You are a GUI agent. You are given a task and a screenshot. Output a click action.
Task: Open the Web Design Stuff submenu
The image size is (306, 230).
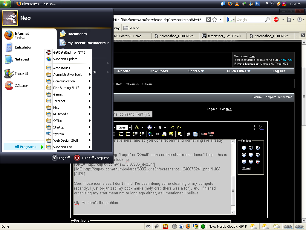(68, 140)
